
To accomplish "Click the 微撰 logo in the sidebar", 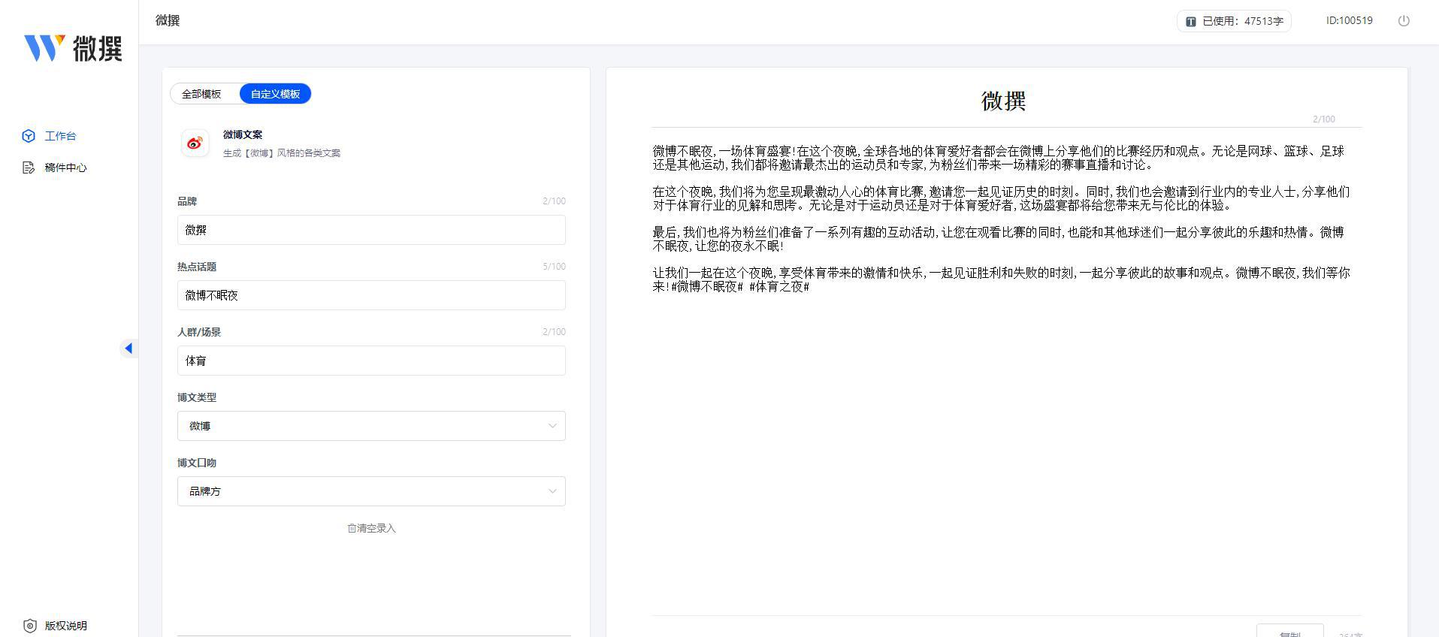I will click(73, 48).
